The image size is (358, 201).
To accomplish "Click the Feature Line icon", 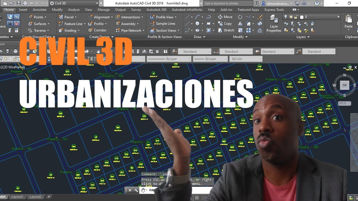I will [x=61, y=24].
